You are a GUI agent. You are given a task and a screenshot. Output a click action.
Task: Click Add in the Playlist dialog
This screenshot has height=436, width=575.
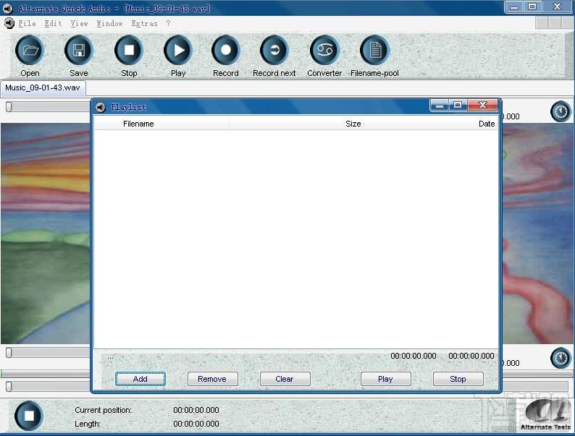(140, 379)
